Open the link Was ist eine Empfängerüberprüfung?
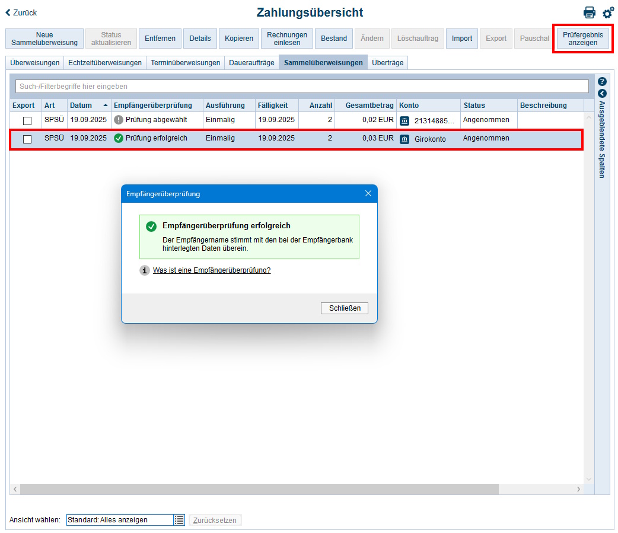 pos(212,270)
